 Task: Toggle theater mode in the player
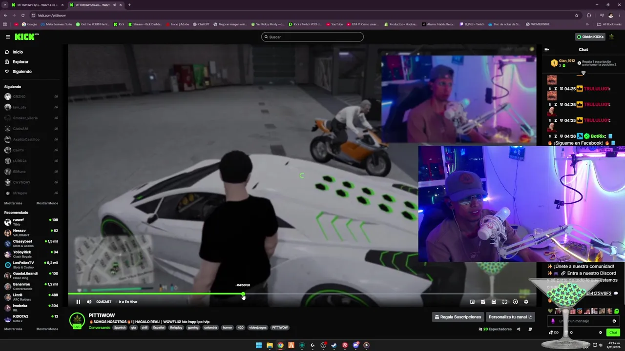tap(494, 302)
